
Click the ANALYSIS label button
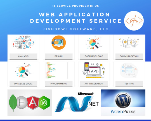pyautogui.click(x=23, y=56)
